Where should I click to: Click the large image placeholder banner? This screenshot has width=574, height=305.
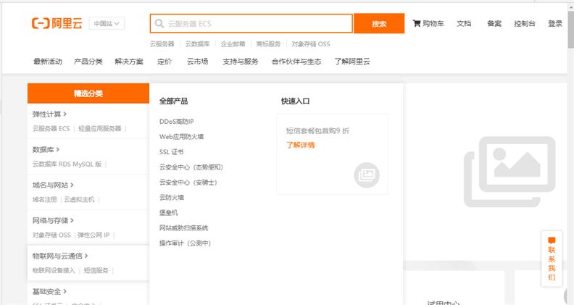click(509, 172)
